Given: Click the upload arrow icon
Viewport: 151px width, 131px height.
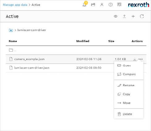Looking at the screenshot, I should pyautogui.click(x=124, y=16).
